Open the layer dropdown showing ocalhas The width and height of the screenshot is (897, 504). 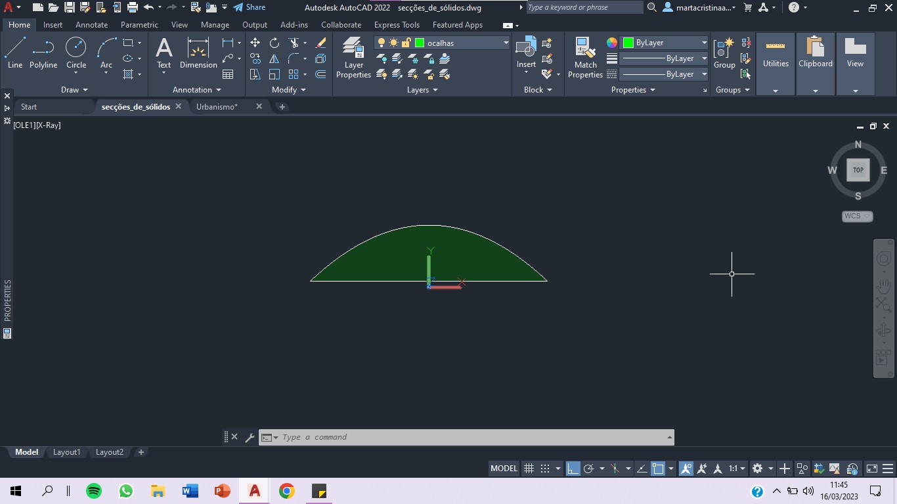(442, 43)
